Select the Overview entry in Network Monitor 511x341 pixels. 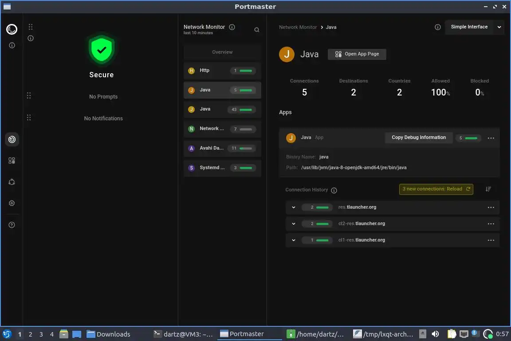click(x=222, y=52)
